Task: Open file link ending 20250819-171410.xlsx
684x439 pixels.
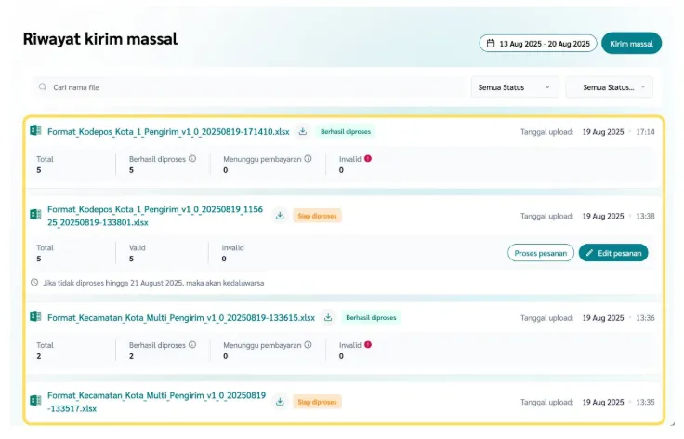Action: pyautogui.click(x=168, y=131)
